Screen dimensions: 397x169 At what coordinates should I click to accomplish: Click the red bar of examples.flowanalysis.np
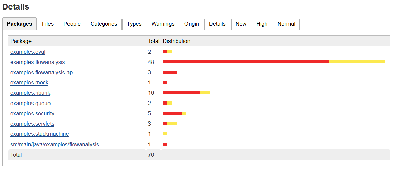(x=170, y=73)
